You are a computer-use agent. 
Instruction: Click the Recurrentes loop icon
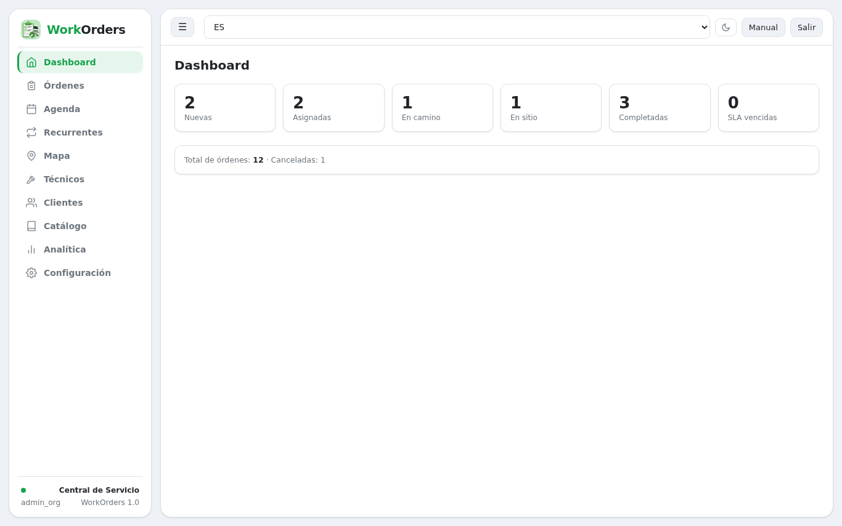31,132
